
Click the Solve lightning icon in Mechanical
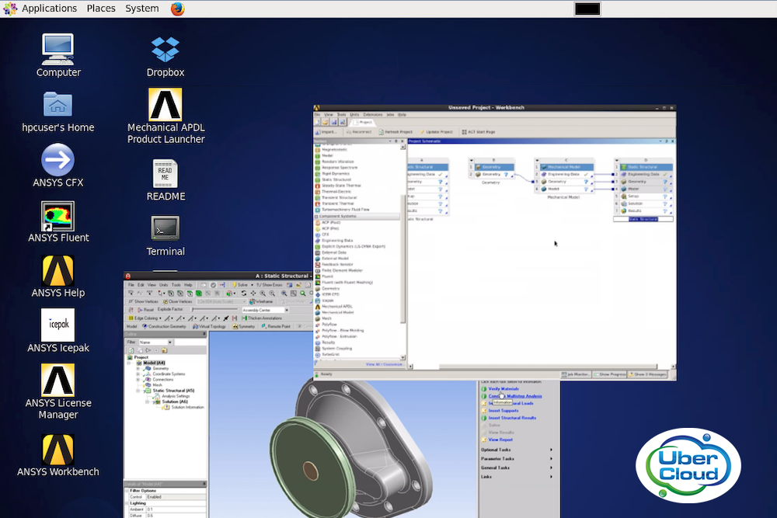240,285
